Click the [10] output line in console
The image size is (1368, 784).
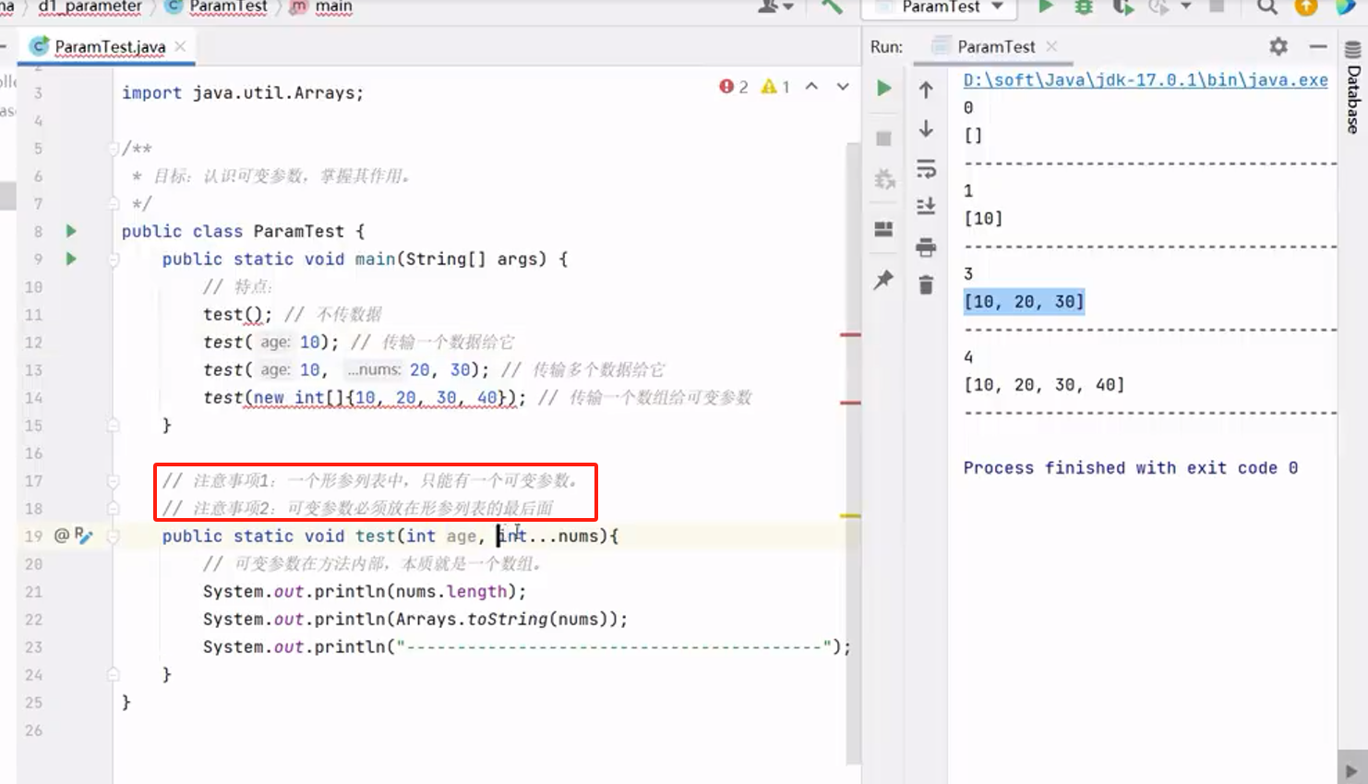pos(982,219)
